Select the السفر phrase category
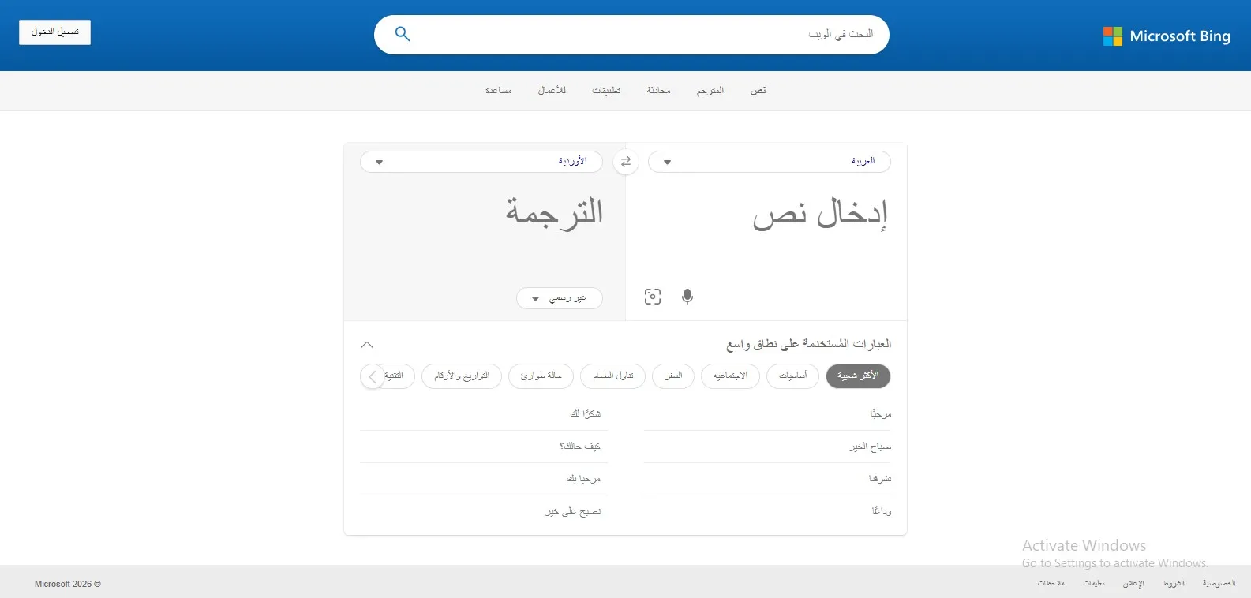The image size is (1251, 598). click(x=673, y=376)
